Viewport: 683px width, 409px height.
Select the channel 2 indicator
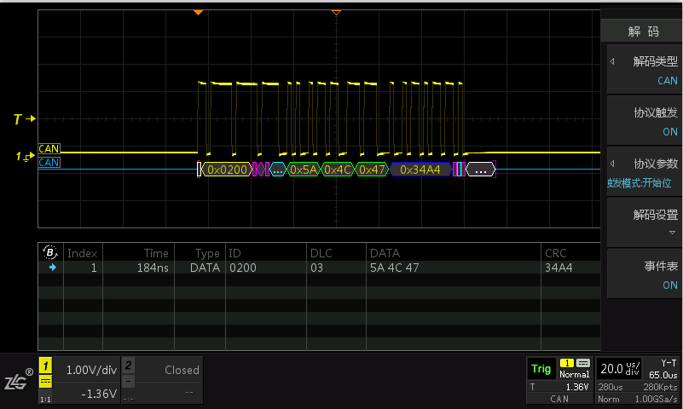click(x=128, y=366)
